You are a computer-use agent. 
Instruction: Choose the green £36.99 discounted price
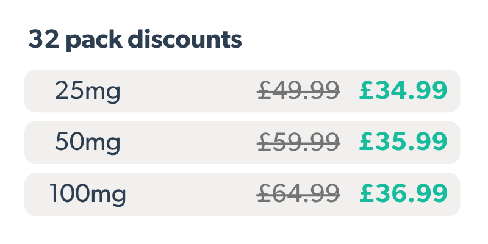404,195
